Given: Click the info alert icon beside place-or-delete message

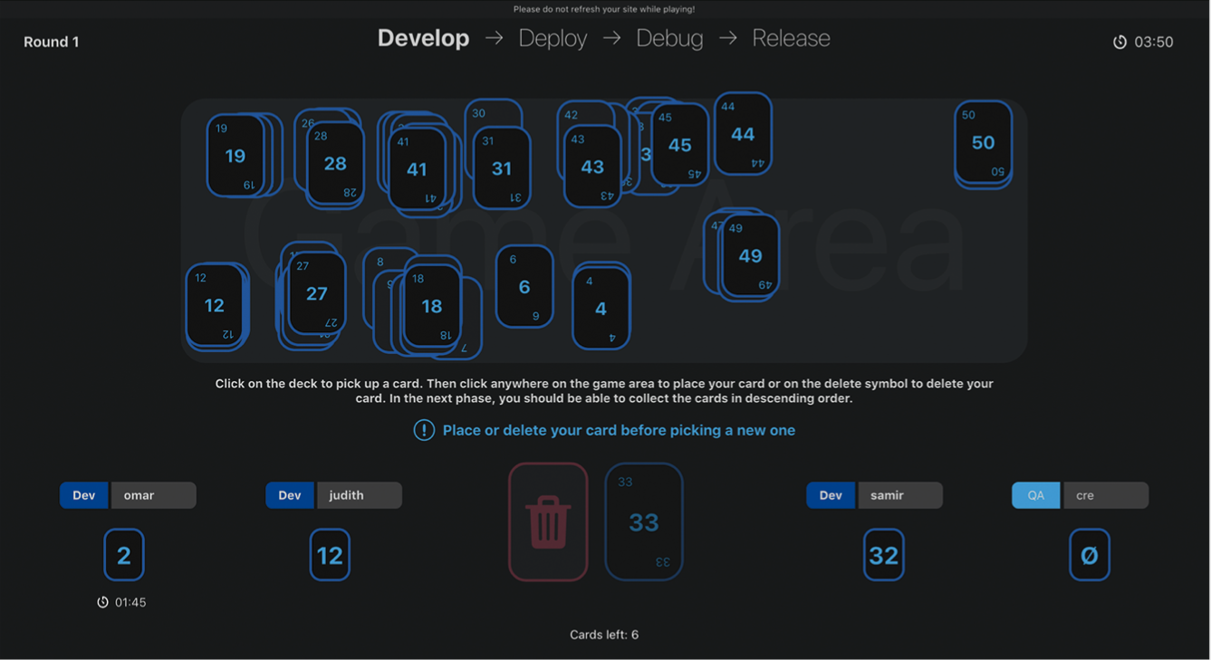Looking at the screenshot, I should click(424, 430).
